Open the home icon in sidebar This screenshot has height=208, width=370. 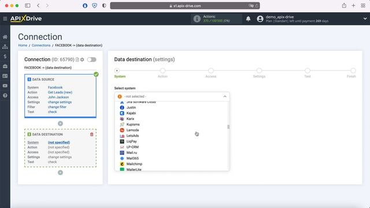pos(5,37)
